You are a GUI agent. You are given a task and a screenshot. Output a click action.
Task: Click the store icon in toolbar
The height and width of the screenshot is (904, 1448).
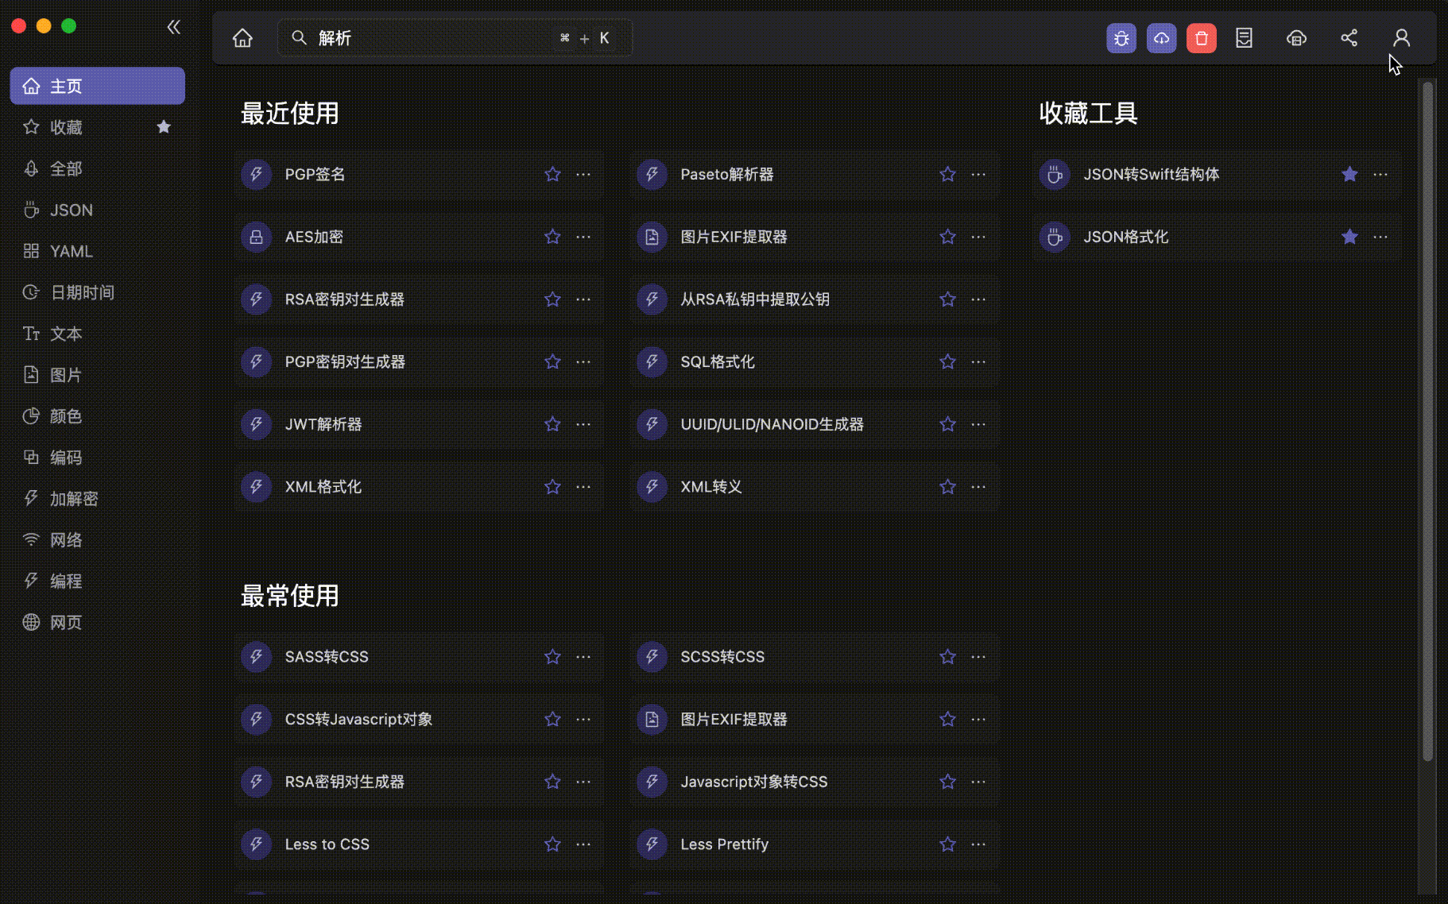pyautogui.click(x=1296, y=38)
